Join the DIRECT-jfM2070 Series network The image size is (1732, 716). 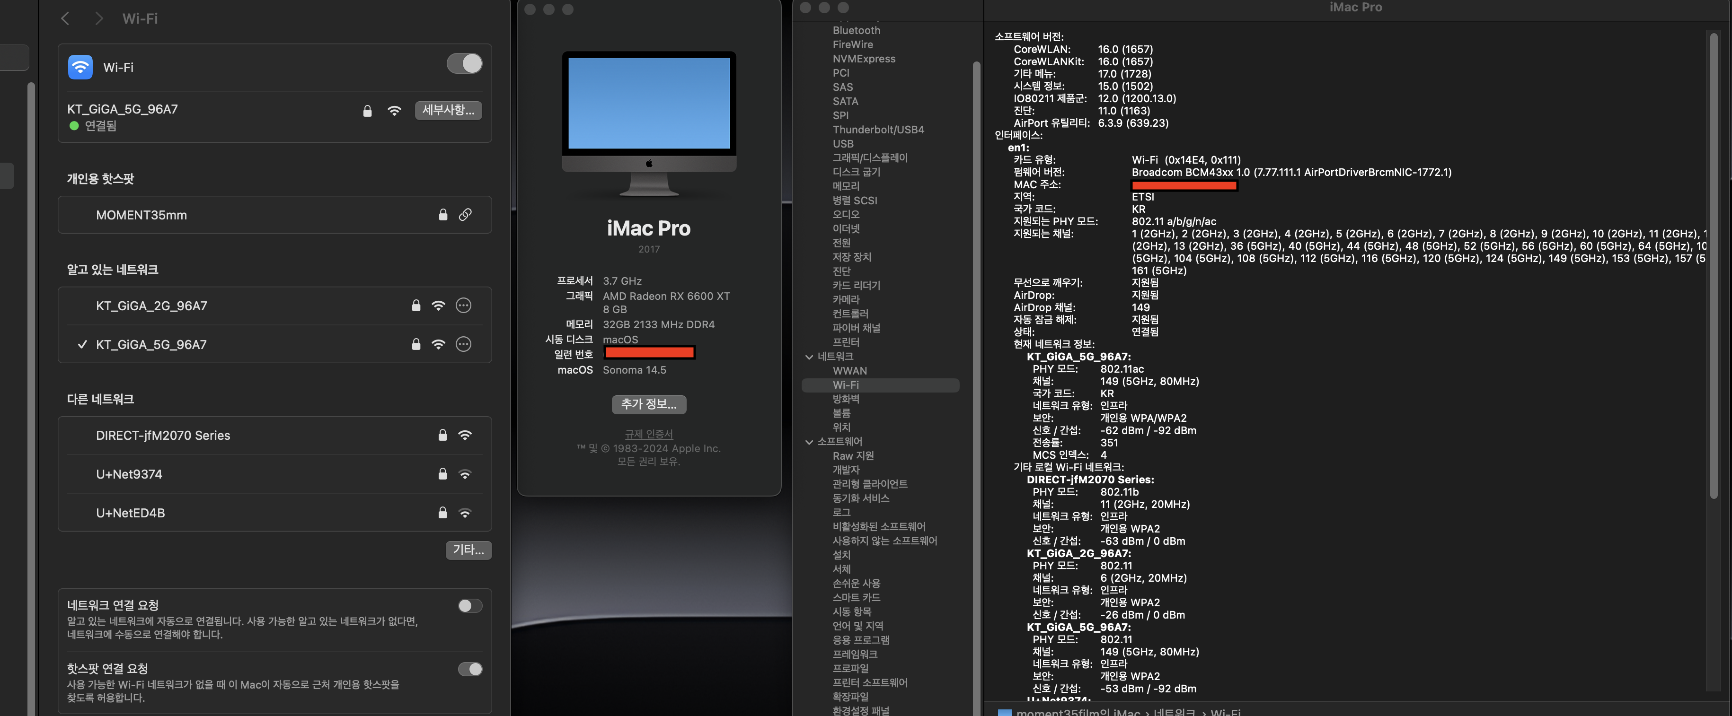[x=274, y=435]
